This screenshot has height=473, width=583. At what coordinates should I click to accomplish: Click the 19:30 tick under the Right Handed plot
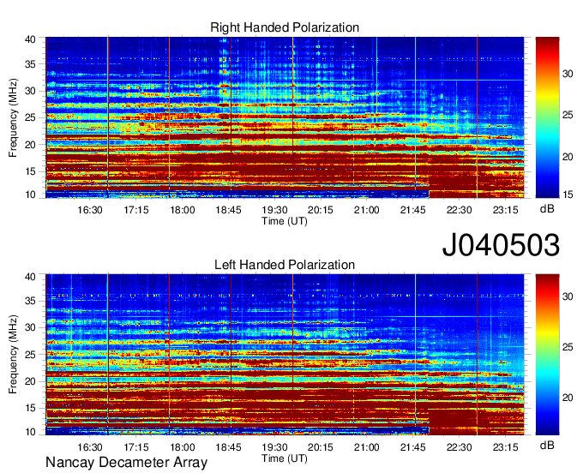tap(274, 210)
